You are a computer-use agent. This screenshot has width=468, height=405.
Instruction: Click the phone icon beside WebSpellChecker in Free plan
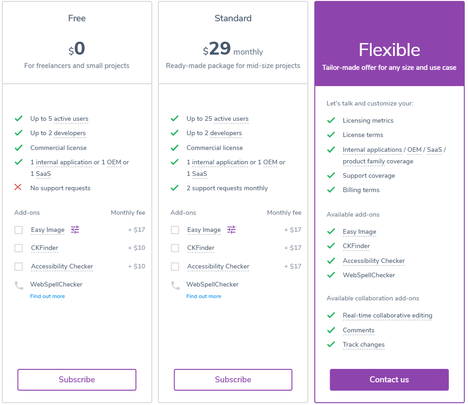[x=19, y=284]
